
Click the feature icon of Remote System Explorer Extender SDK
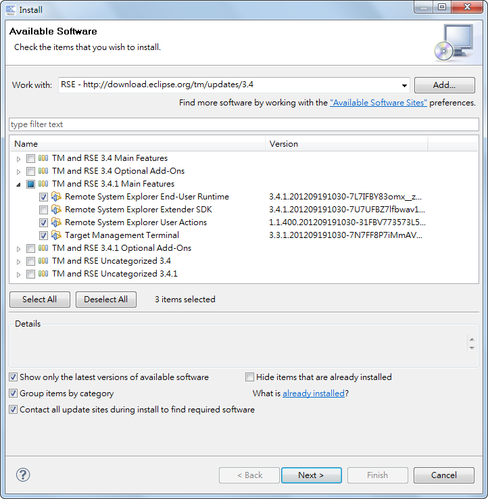[56, 210]
